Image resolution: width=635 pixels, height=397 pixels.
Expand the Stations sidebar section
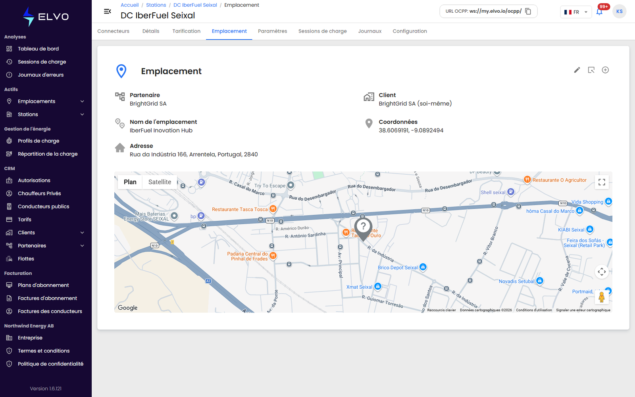tap(46, 114)
